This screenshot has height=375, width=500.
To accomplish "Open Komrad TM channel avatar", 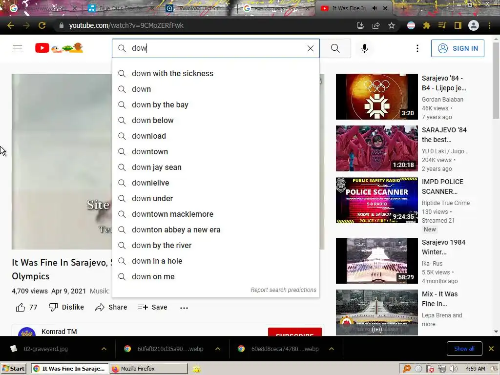I will coord(27,332).
